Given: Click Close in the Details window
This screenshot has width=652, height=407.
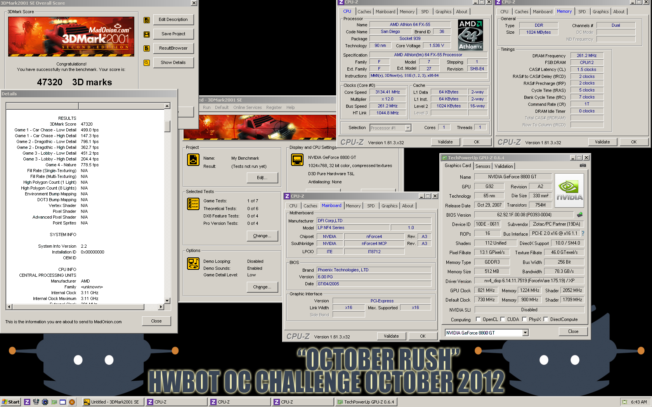Looking at the screenshot, I should (x=156, y=321).
